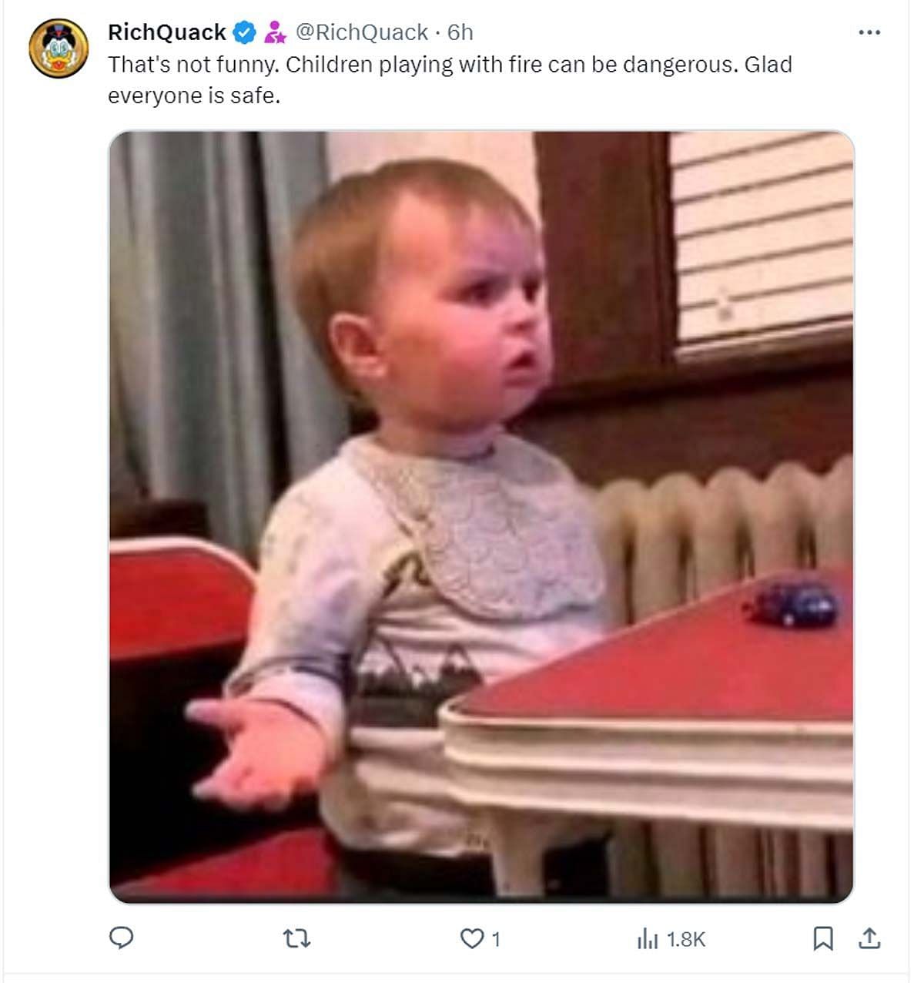924x983 pixels.
Task: Click the purple affiliate badge icon
Action: 274,32
